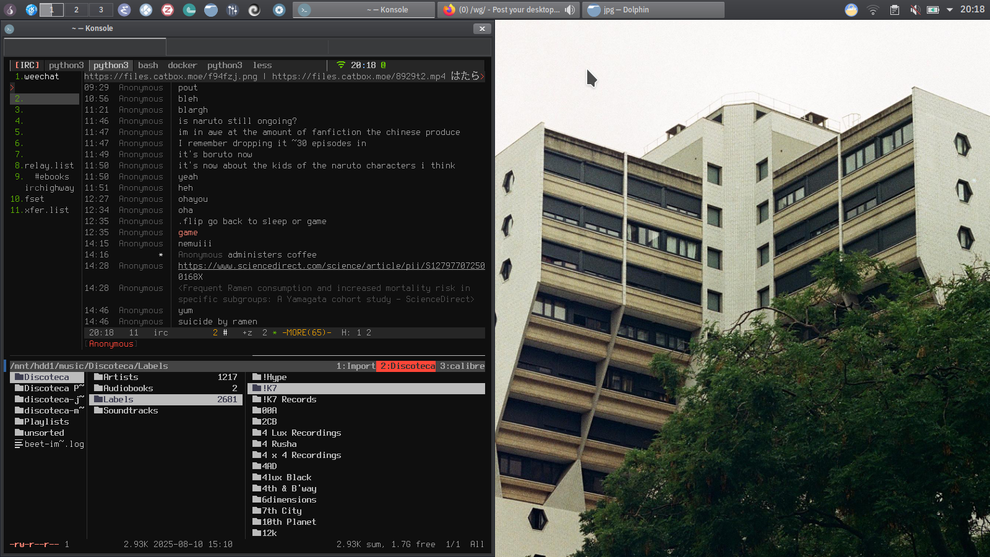Select the Soundtracks folder in ranger
990x557 pixels.
(166, 410)
